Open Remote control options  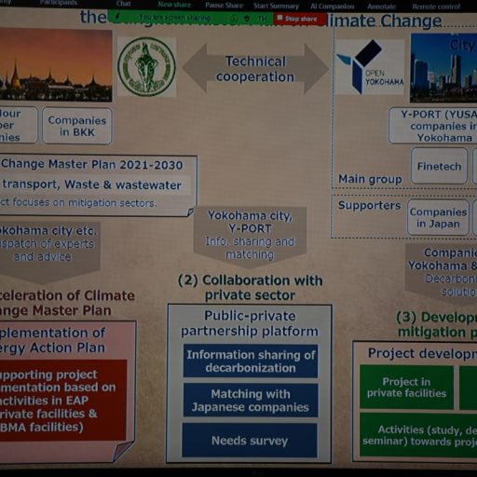[436, 7]
